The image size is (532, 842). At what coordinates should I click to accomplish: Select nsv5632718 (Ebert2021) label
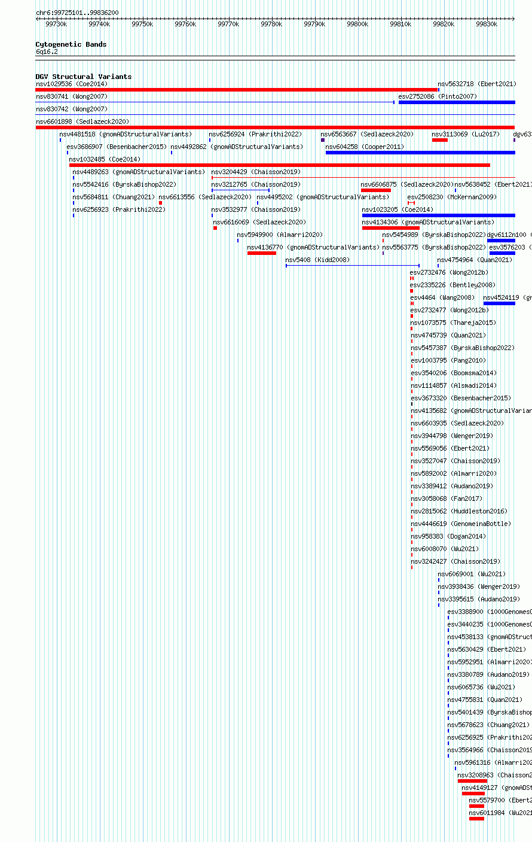pyautogui.click(x=476, y=84)
